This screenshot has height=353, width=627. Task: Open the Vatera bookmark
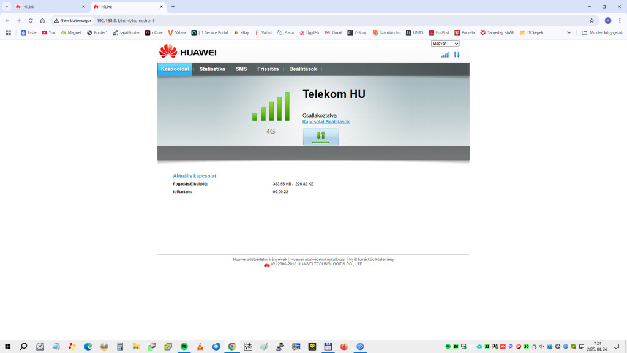(x=177, y=33)
